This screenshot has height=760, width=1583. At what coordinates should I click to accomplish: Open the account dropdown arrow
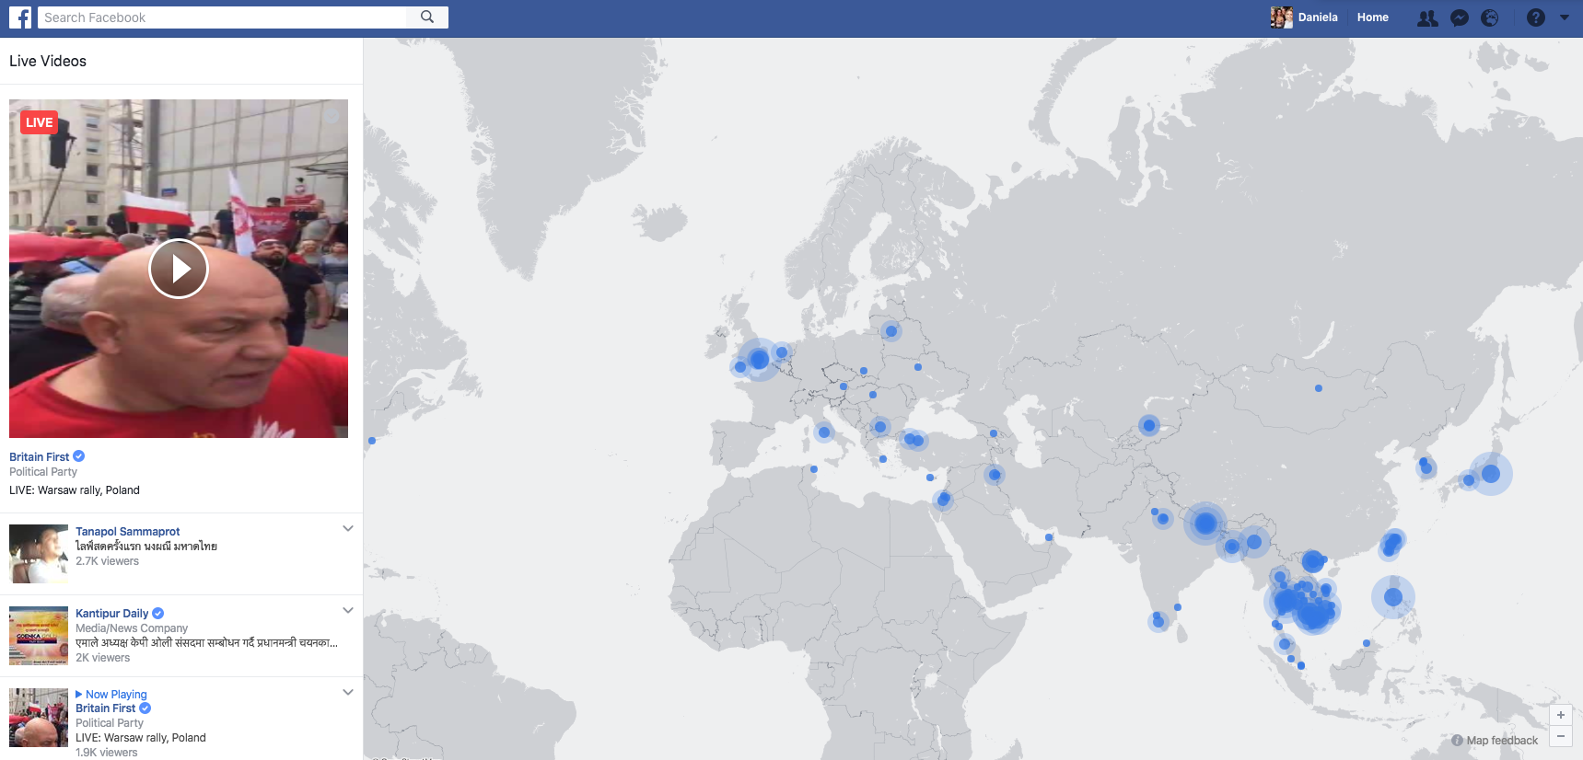coord(1565,17)
